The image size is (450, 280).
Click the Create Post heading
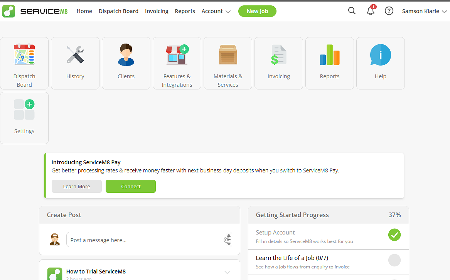(64, 215)
